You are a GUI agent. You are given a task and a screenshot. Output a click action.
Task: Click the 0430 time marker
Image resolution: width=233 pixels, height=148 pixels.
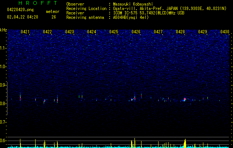pyautogui.click(x=225, y=32)
